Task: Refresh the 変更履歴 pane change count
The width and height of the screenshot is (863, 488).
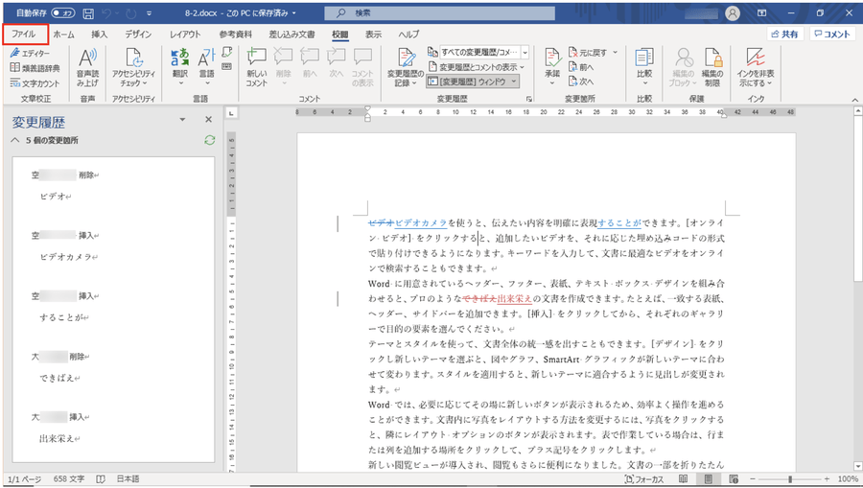Action: [210, 140]
